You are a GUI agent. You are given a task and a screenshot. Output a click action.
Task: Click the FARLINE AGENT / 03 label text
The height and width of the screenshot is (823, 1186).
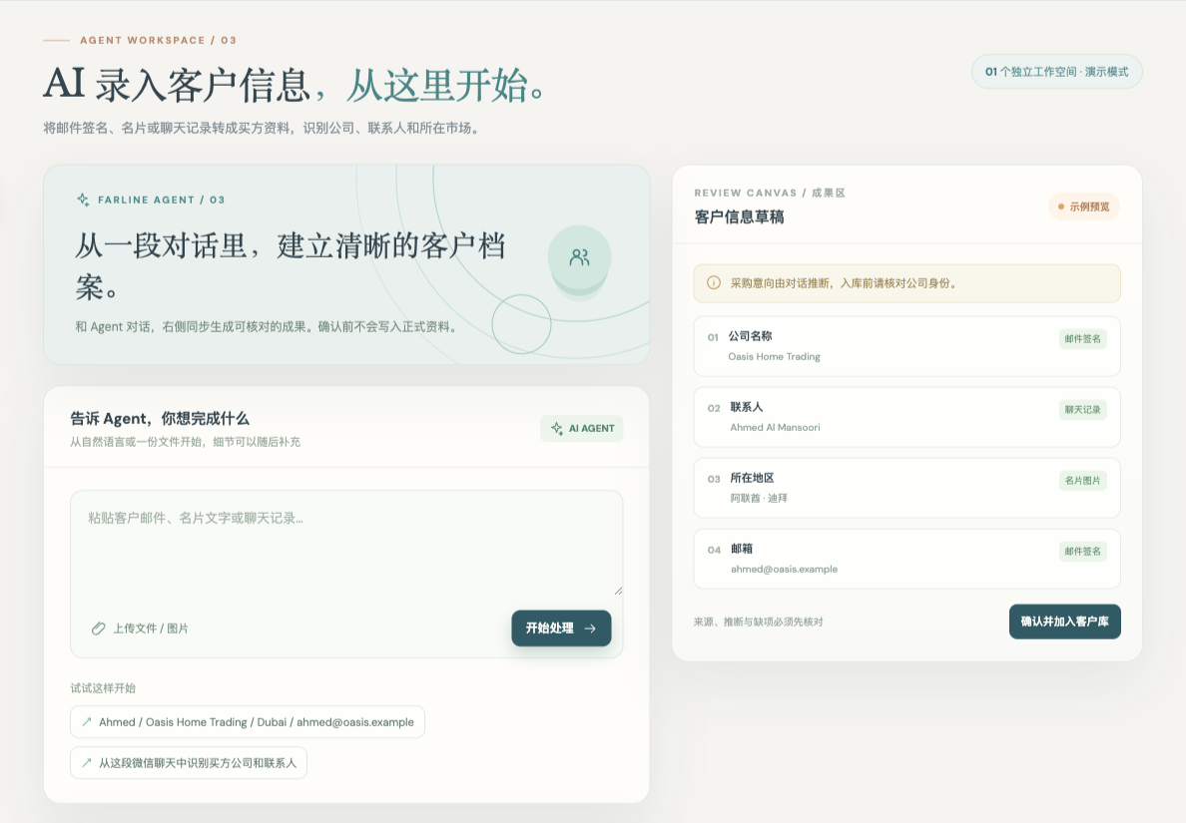pyautogui.click(x=161, y=200)
